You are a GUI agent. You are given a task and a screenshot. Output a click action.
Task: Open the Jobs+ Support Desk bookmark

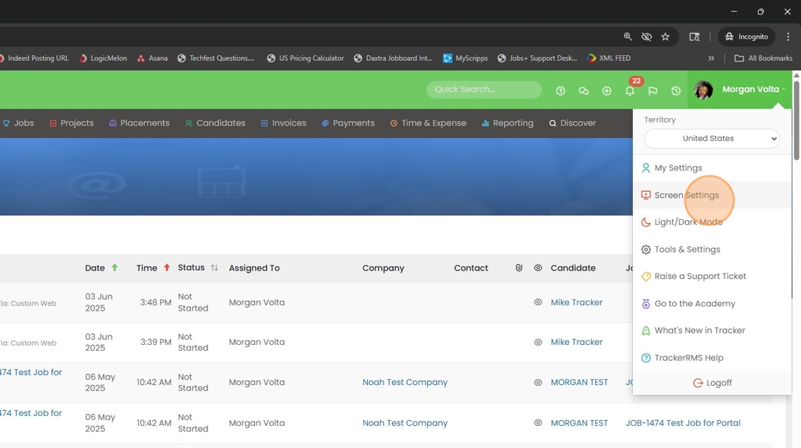tap(537, 58)
